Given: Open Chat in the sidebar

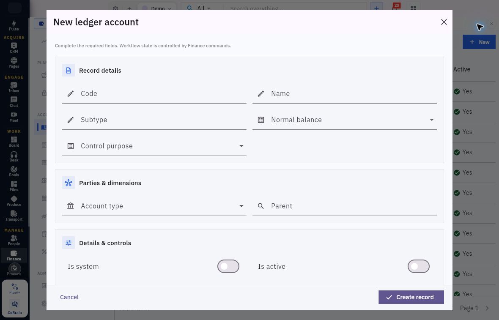Looking at the screenshot, I should [x=14, y=102].
